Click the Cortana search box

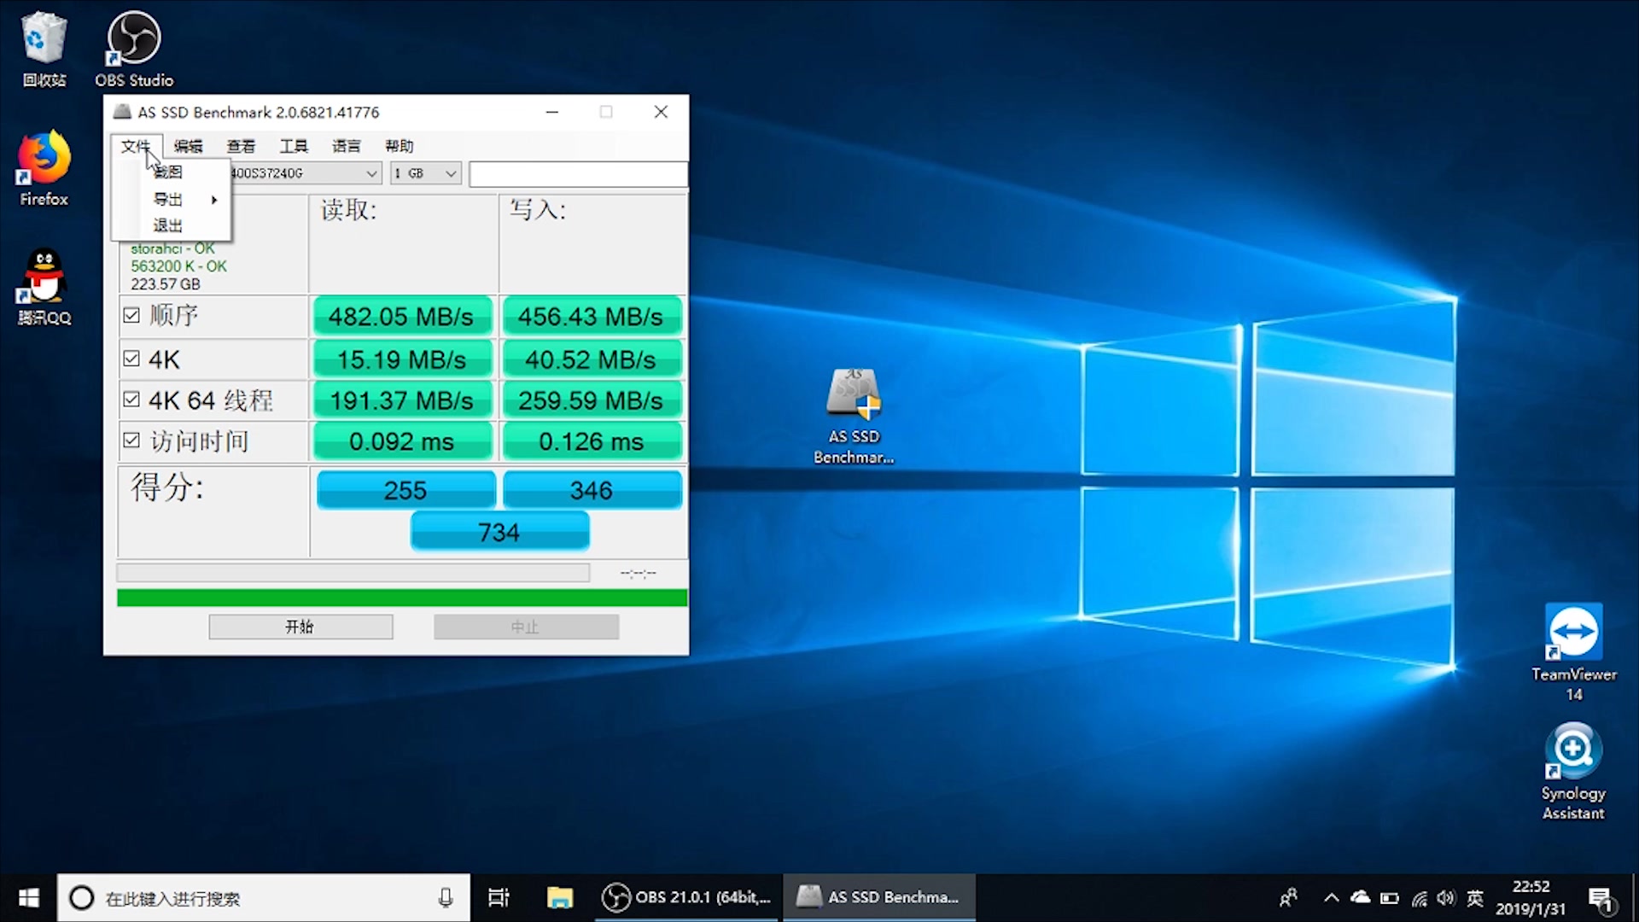coord(265,898)
